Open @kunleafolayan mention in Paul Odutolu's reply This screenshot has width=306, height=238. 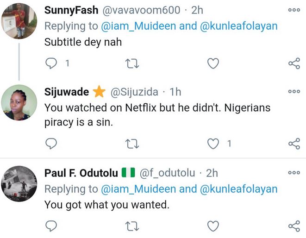[x=238, y=189]
